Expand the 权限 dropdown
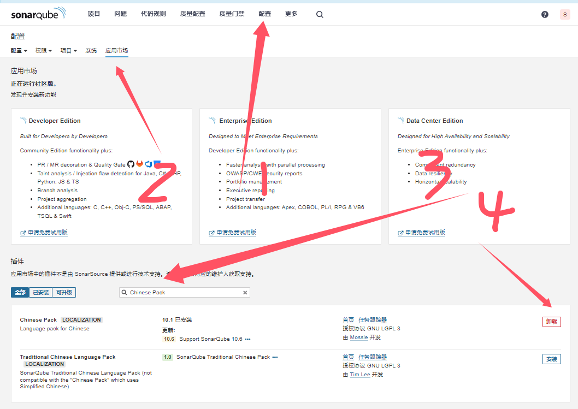The height and width of the screenshot is (409, 578). 44,50
